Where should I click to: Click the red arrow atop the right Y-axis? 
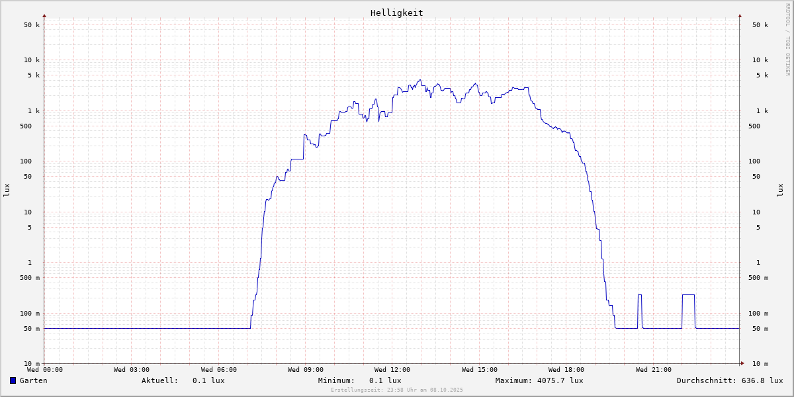(x=740, y=15)
